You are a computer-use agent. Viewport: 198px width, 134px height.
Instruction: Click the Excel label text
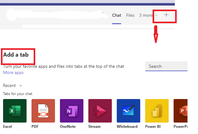7,127
